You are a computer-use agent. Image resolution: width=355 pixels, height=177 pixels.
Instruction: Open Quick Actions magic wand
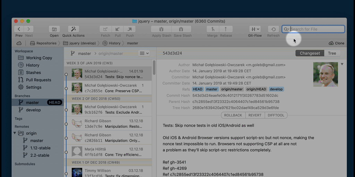coord(73,29)
